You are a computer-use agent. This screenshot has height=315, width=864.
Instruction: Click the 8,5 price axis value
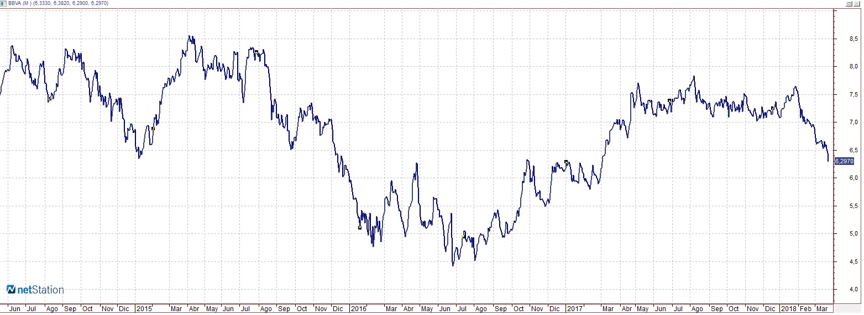[x=853, y=39]
